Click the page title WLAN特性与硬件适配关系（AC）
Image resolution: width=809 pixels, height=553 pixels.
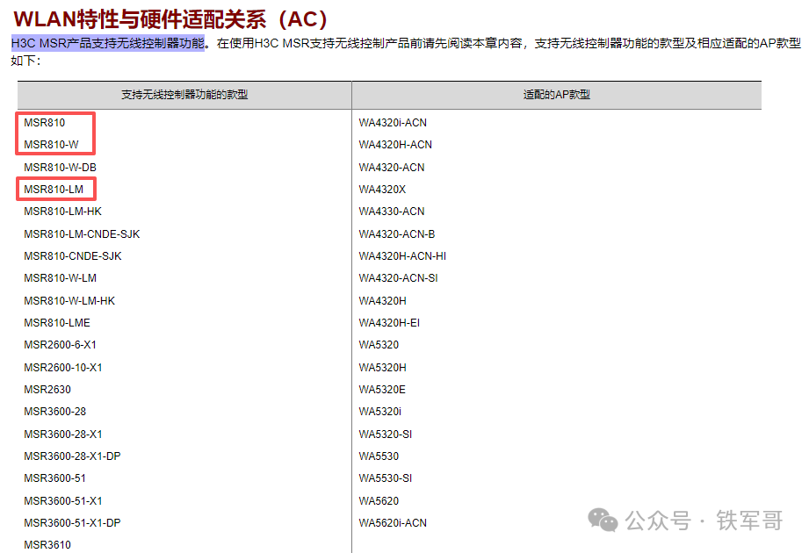pos(170,18)
